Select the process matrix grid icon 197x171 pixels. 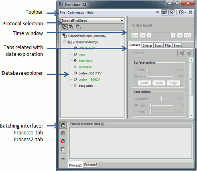click(x=63, y=149)
